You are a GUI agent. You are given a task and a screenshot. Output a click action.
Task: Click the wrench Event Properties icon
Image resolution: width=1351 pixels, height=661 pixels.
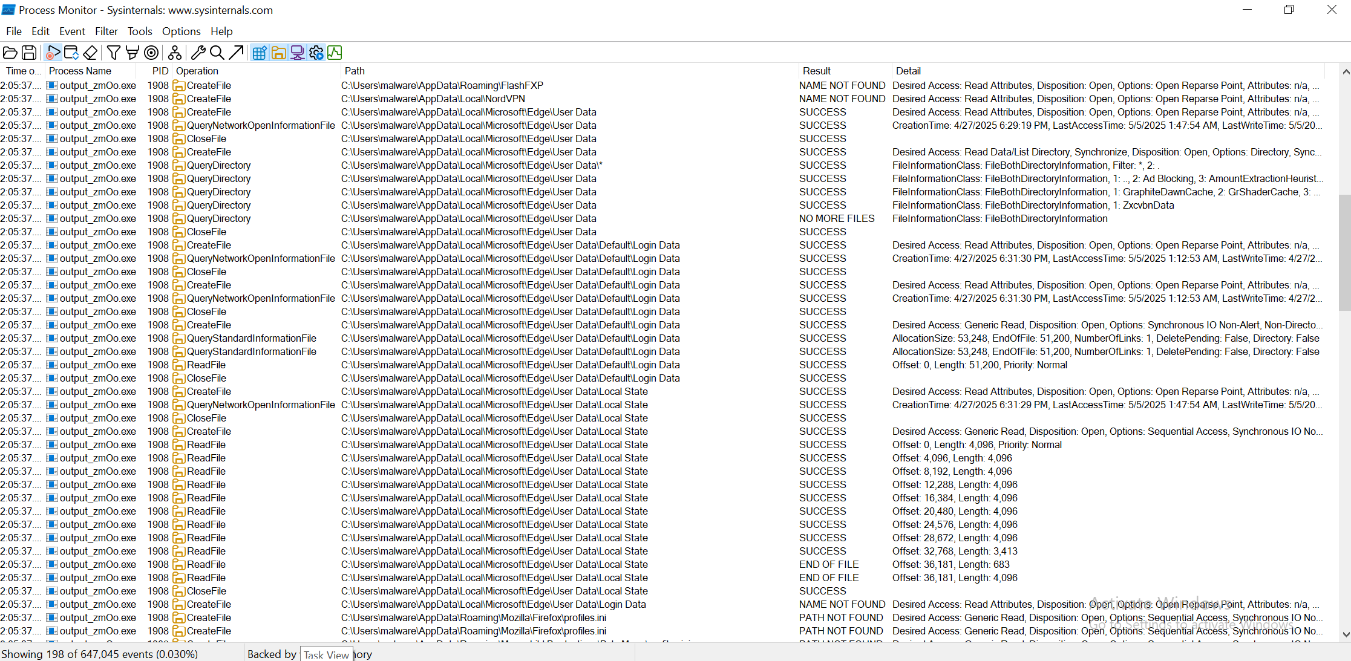click(x=198, y=53)
